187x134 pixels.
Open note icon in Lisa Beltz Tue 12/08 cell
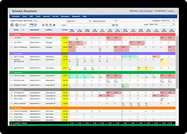point(77,39)
